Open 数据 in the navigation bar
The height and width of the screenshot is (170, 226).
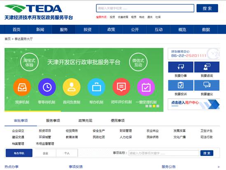[206, 29]
